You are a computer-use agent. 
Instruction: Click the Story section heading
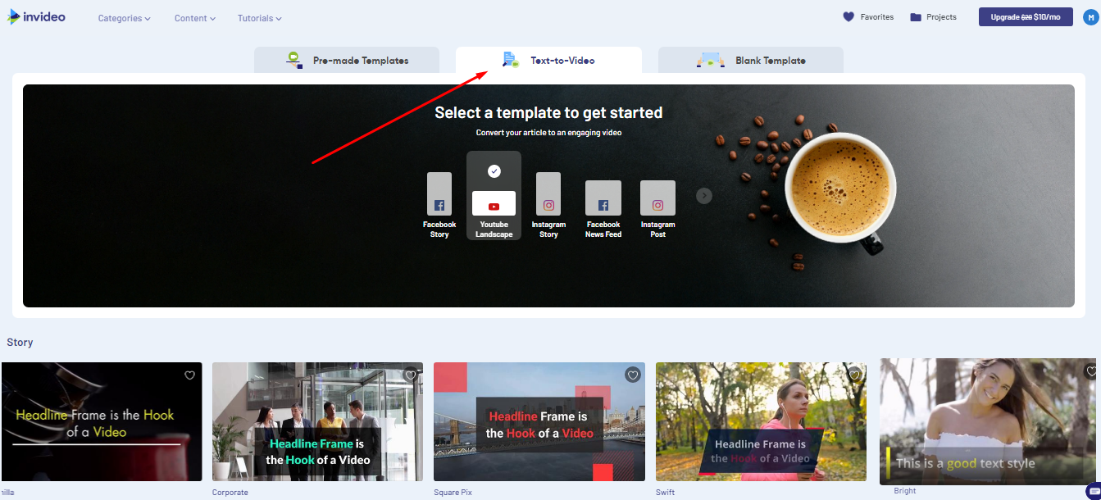(x=20, y=342)
